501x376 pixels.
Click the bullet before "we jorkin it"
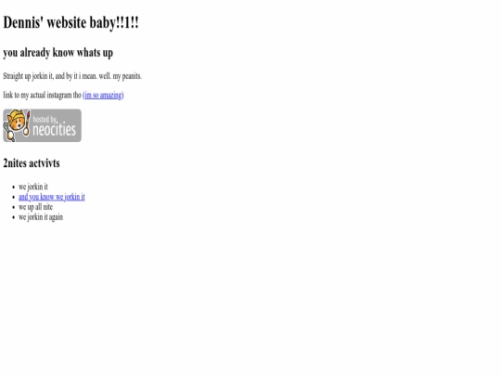coord(13,187)
